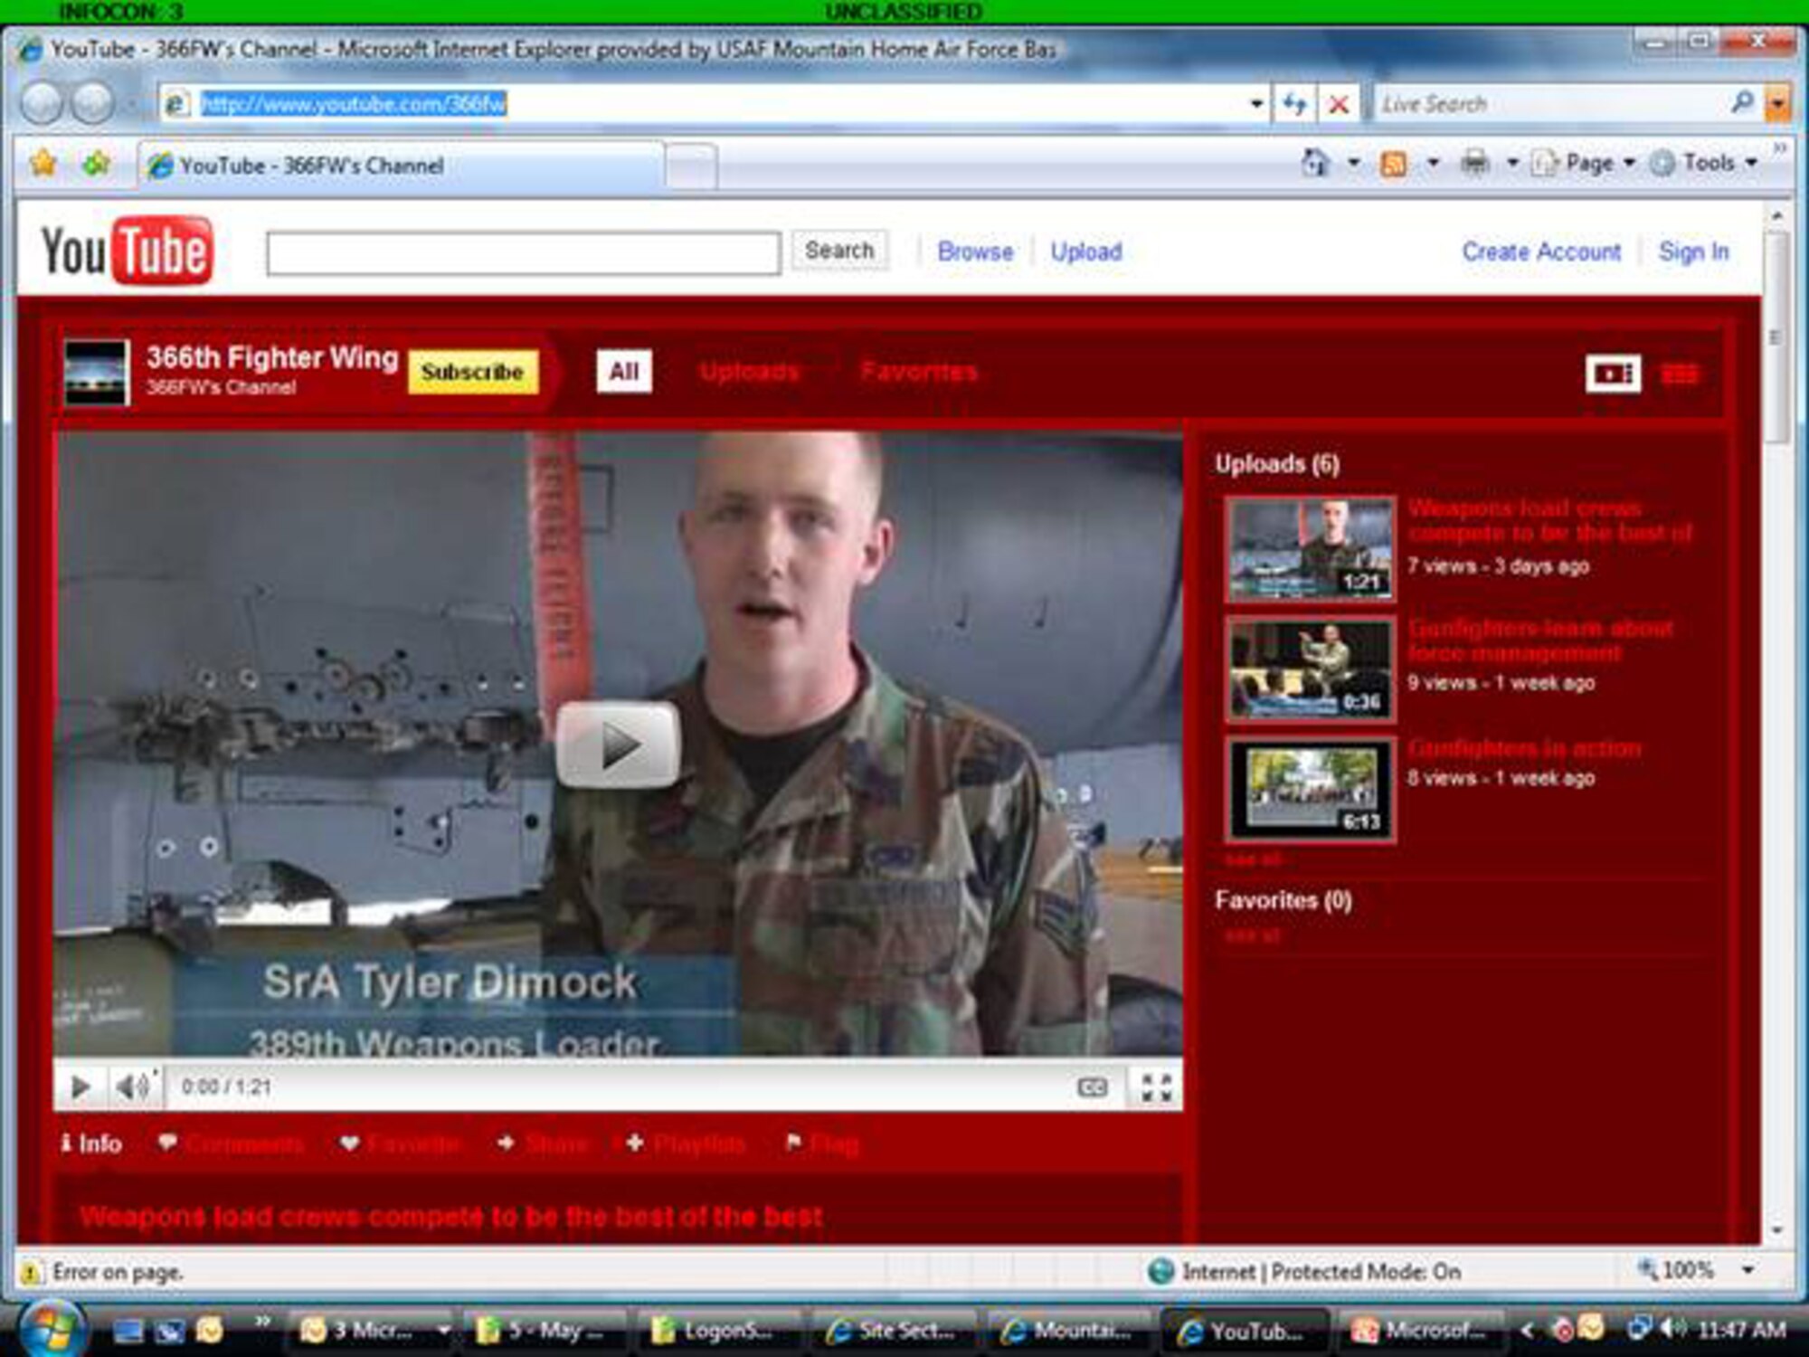
Task: Mute video with the speaker icon
Action: (133, 1087)
